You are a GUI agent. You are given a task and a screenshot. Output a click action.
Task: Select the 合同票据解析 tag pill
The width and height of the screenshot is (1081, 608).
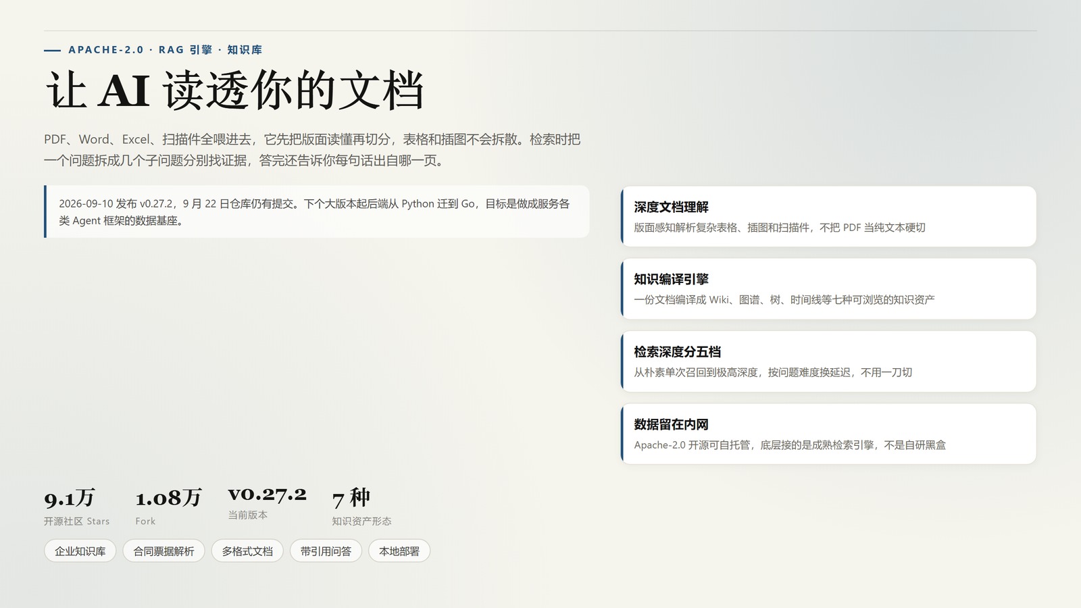pyautogui.click(x=164, y=551)
